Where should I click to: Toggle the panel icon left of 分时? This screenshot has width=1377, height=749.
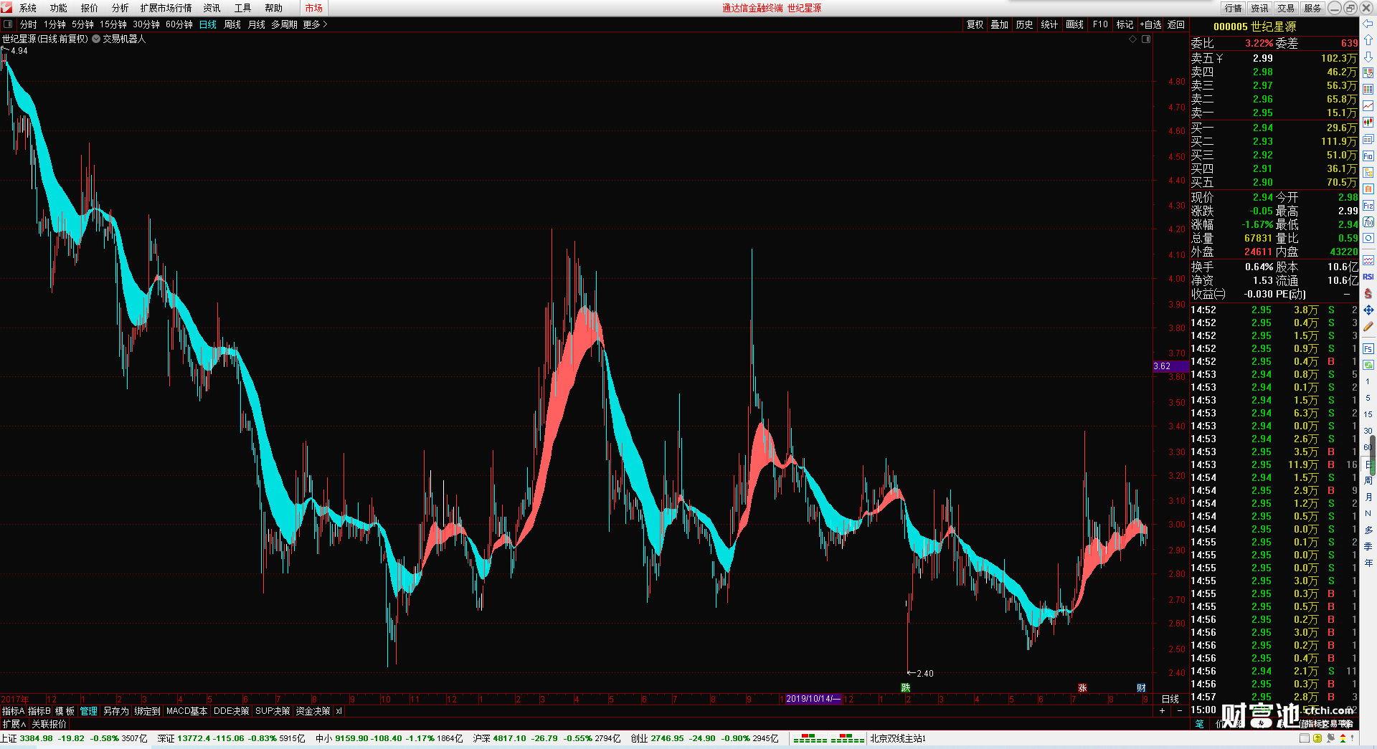coord(8,24)
